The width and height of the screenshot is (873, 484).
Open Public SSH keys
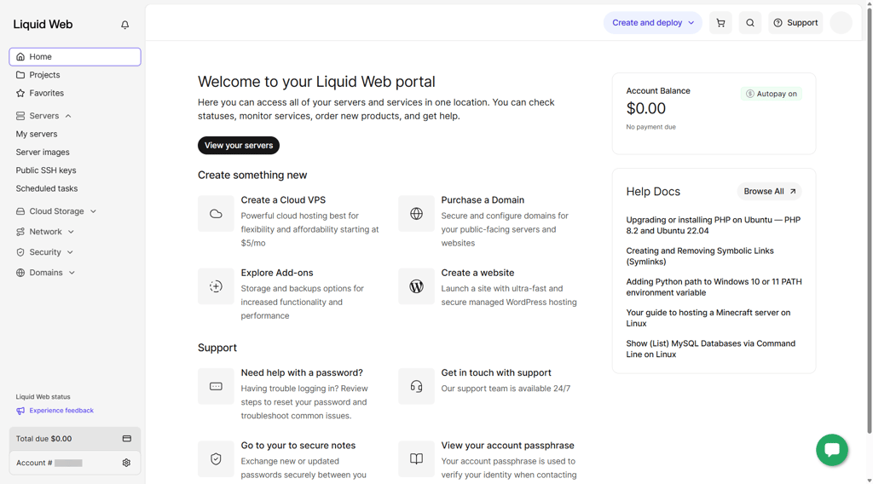(x=46, y=170)
